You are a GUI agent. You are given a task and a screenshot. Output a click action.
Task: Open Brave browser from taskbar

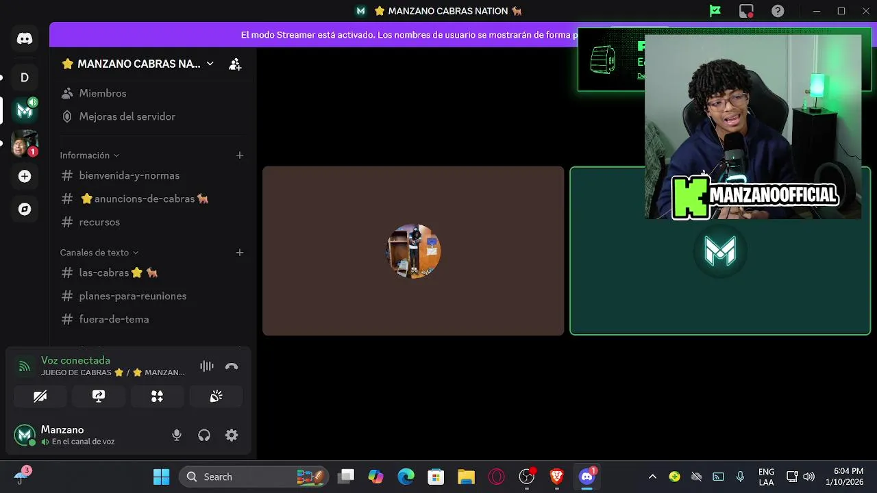tap(556, 477)
